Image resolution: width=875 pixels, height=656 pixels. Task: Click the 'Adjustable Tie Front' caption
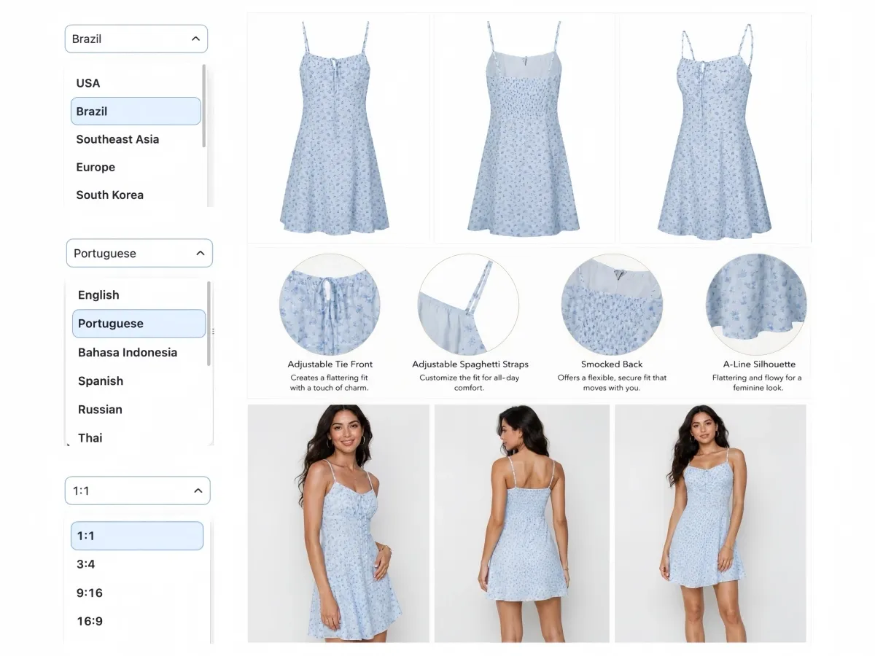[x=330, y=364]
